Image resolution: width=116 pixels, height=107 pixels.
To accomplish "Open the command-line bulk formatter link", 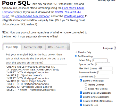I will click(x=32, y=16).
